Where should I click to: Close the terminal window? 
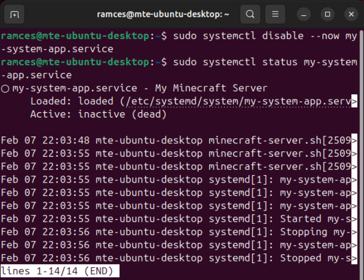coord(351,14)
